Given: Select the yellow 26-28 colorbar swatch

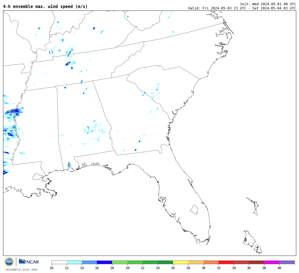Looking at the screenshot, I should (x=181, y=262).
